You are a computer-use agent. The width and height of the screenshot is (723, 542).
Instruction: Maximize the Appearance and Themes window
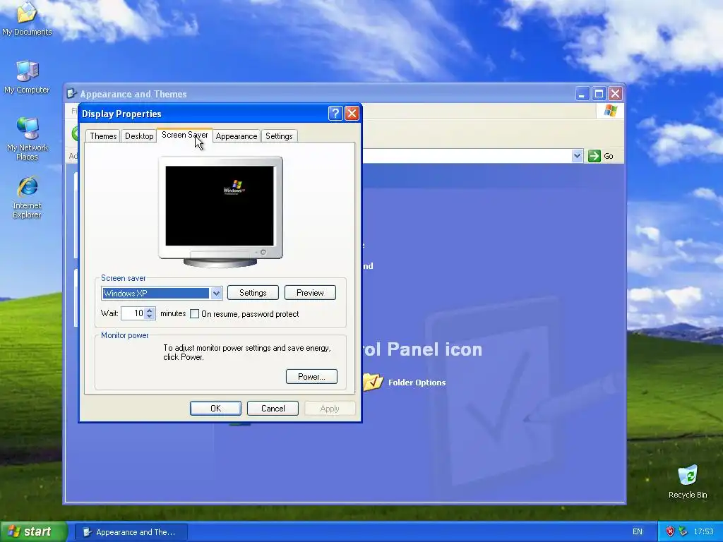pyautogui.click(x=599, y=94)
